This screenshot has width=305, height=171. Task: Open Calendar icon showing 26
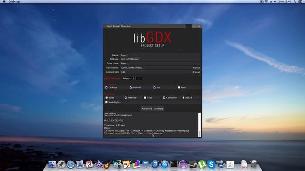coord(90,164)
